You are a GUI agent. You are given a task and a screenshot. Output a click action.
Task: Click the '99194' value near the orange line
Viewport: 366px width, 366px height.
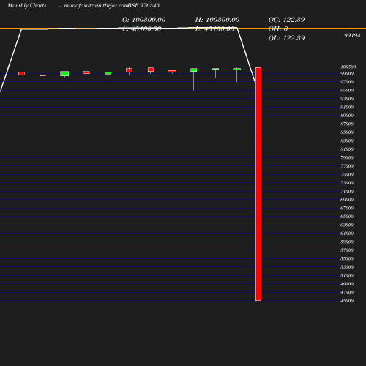click(x=352, y=35)
